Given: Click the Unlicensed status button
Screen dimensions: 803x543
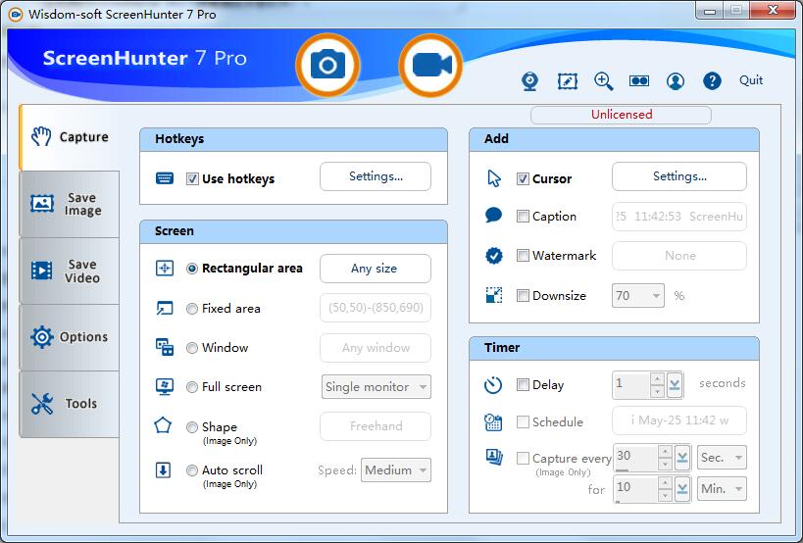Looking at the screenshot, I should click(622, 115).
